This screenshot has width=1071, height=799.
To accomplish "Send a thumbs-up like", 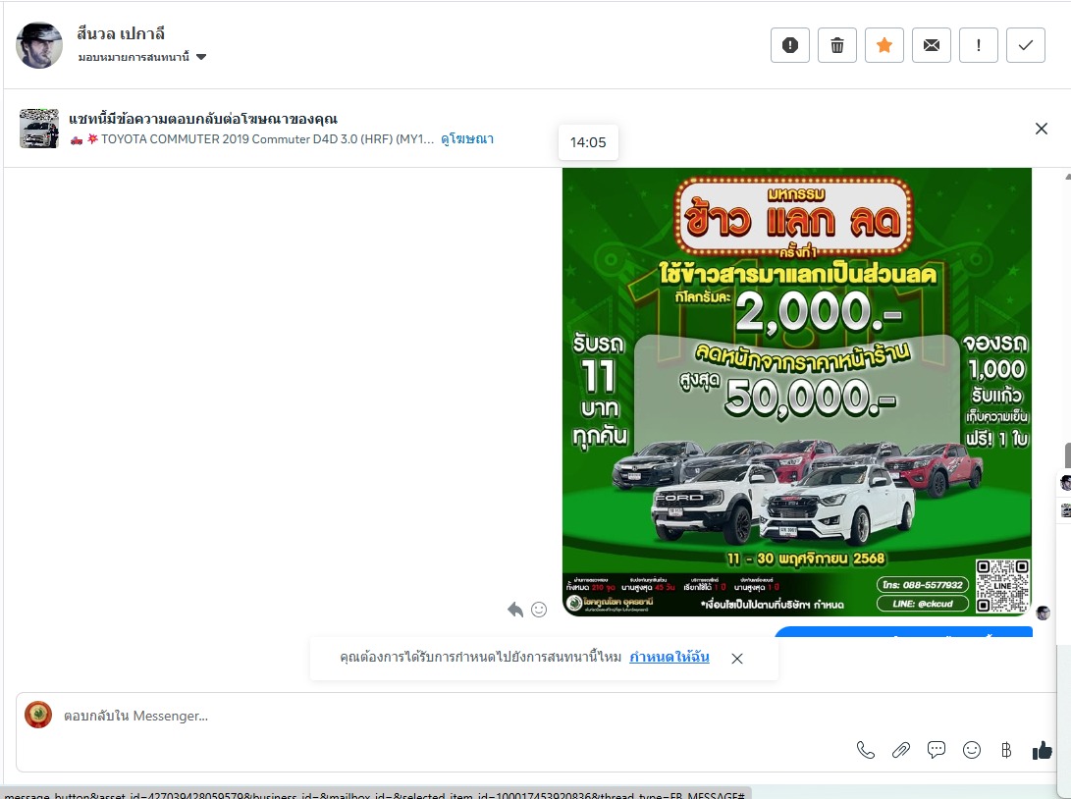I will pyautogui.click(x=1043, y=751).
